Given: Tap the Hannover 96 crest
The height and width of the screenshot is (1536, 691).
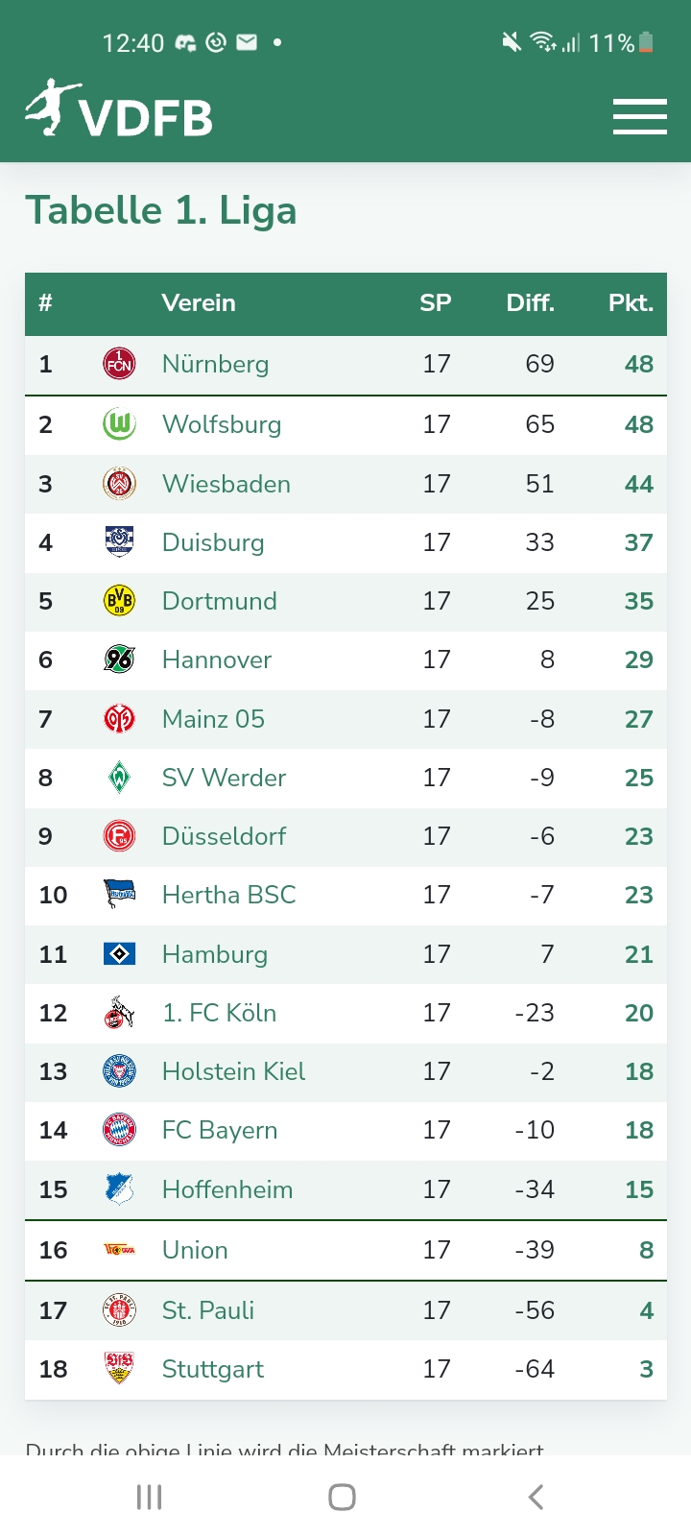Looking at the screenshot, I should [x=119, y=660].
